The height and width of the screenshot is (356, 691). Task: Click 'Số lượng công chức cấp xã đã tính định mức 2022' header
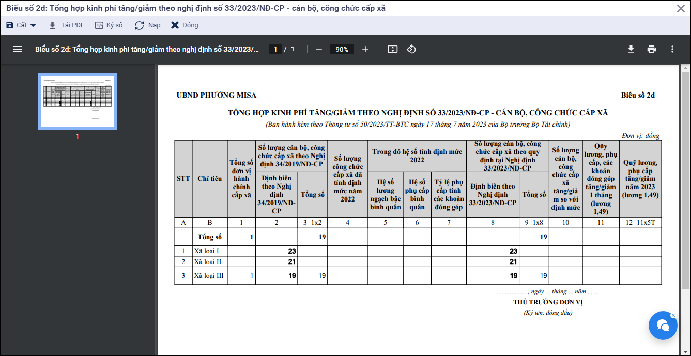point(348,179)
